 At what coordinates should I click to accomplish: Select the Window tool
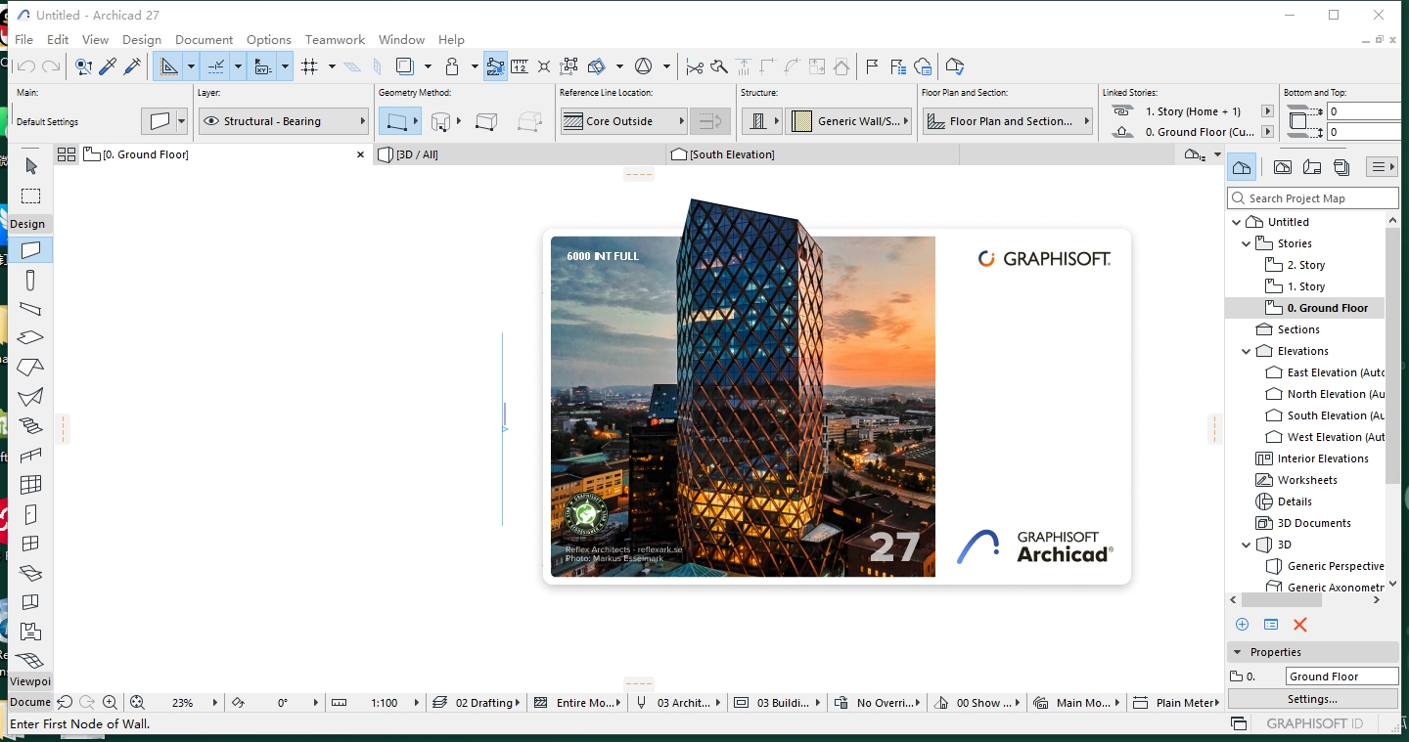30,544
